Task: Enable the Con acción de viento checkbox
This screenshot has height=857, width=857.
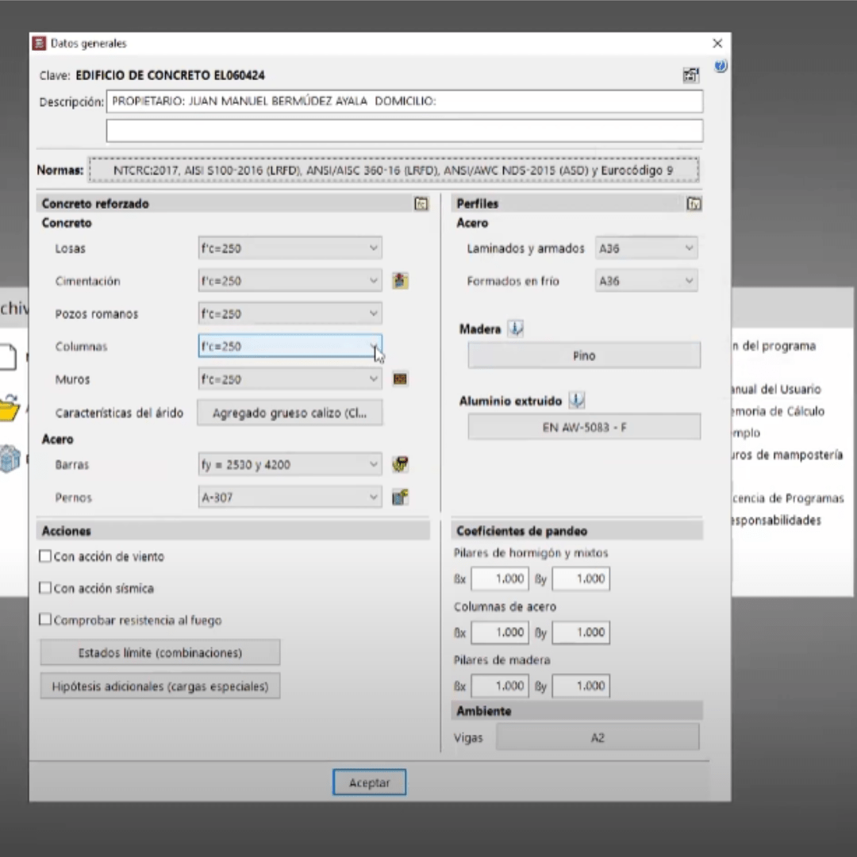Action: pos(46,557)
